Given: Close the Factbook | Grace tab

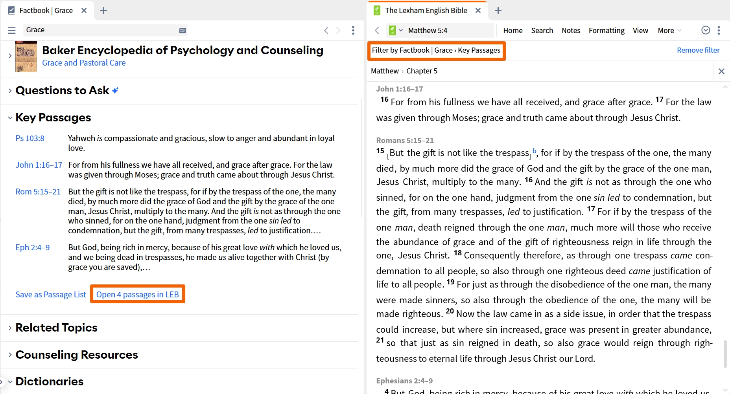Looking at the screenshot, I should (x=84, y=11).
